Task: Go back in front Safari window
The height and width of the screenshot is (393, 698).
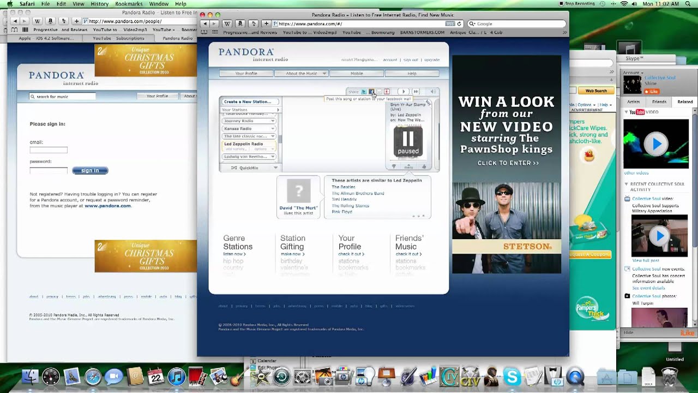Action: point(205,23)
